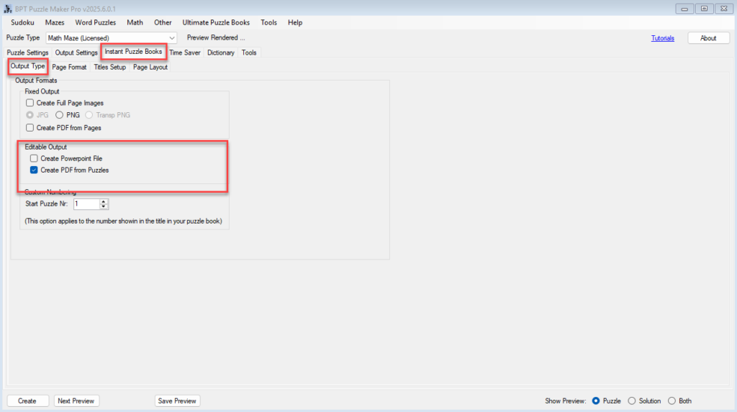Open the Time Saver tab
Viewport: 737px width, 412px height.
point(185,52)
